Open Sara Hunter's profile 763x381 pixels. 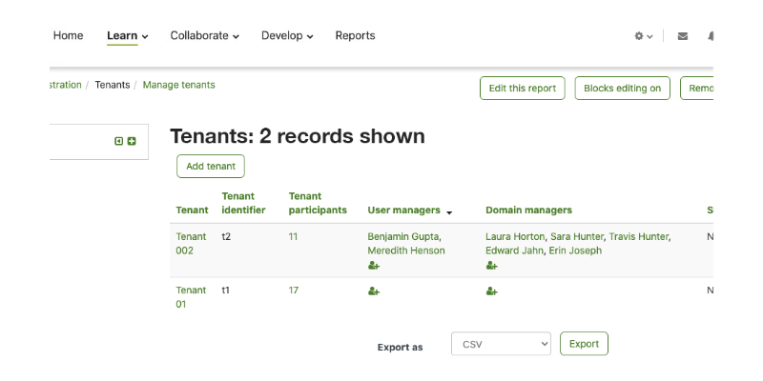pos(577,236)
